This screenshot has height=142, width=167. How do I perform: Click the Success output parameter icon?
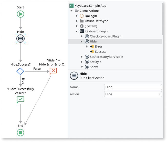[92, 52]
